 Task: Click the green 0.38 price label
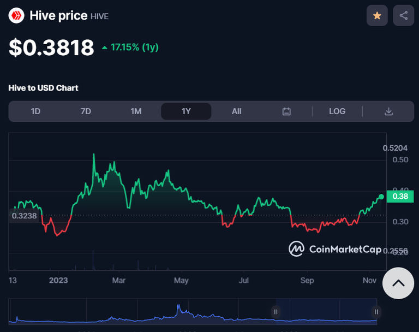point(400,197)
